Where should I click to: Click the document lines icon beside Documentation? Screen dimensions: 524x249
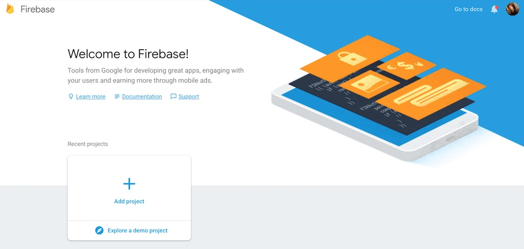coord(117,97)
